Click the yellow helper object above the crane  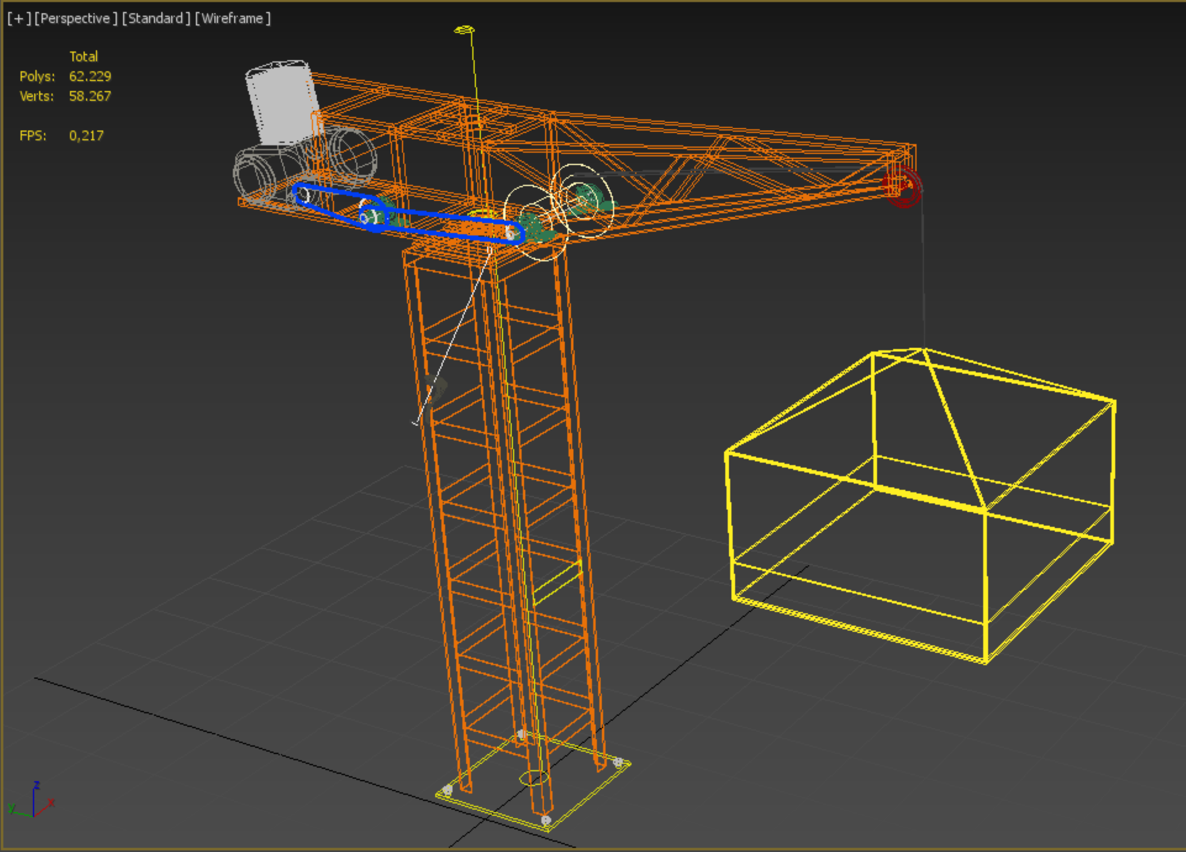(464, 30)
